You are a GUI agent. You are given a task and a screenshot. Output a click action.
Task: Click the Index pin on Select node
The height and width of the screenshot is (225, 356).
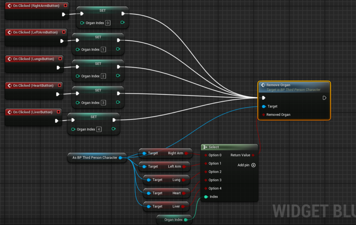point(206,197)
